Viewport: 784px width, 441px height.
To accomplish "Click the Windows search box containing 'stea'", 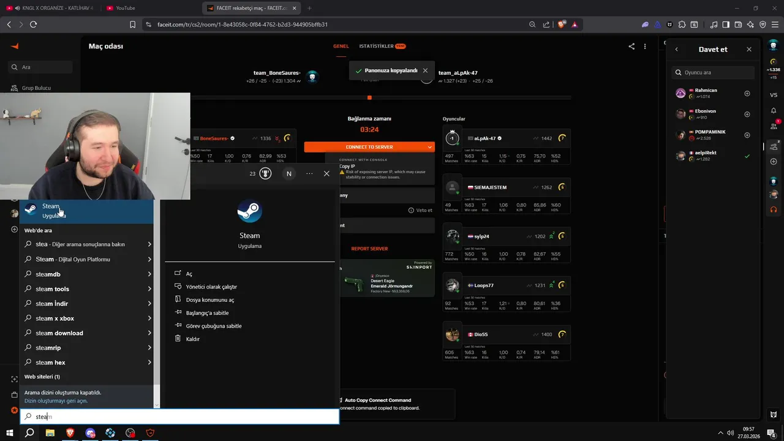I will (179, 417).
